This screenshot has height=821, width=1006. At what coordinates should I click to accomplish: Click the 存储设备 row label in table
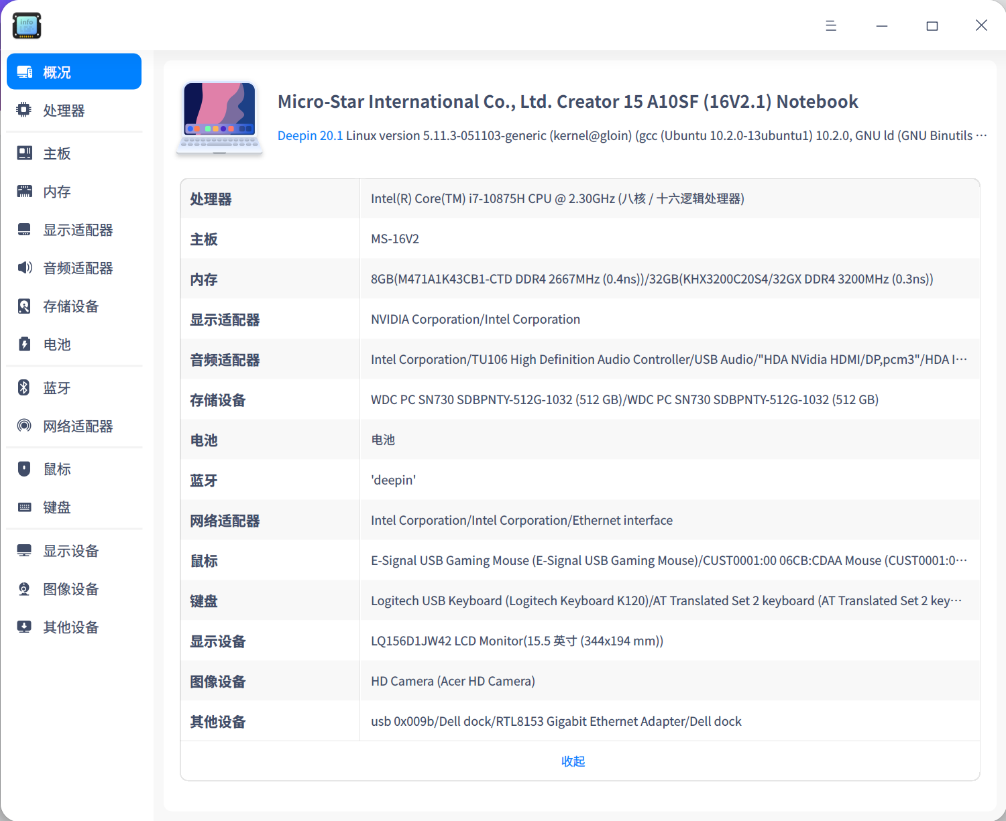(218, 400)
